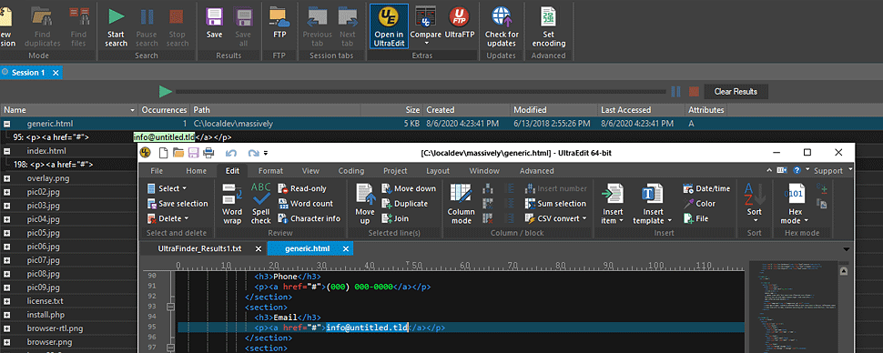
Task: Click the Join lines command
Action: (395, 218)
